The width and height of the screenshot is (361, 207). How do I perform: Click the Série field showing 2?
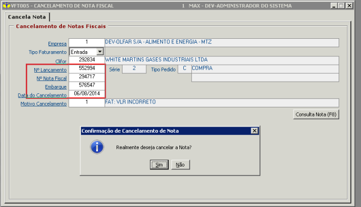[134, 69]
